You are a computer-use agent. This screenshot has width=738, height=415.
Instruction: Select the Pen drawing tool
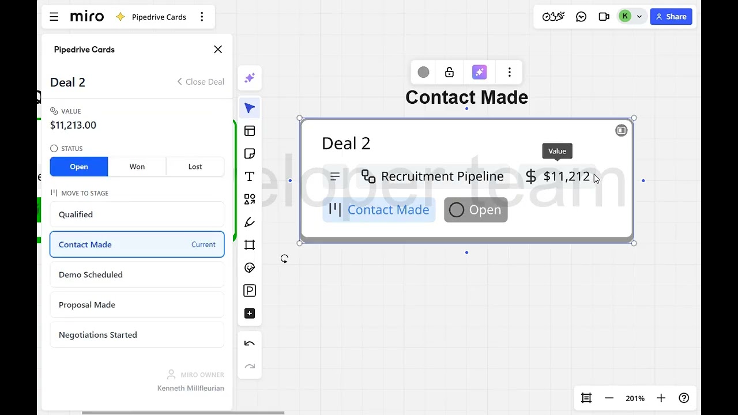point(250,222)
